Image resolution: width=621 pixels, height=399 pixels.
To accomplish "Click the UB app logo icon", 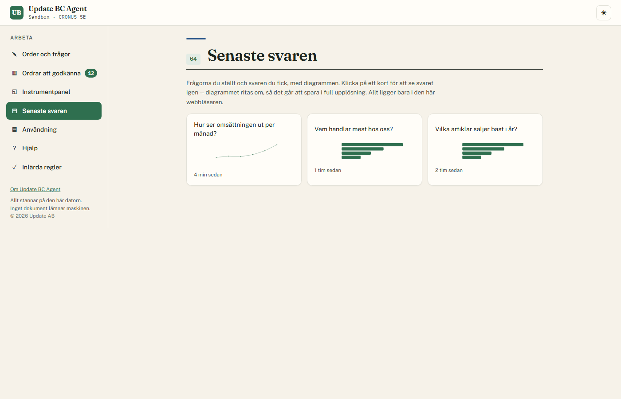I will [x=16, y=13].
